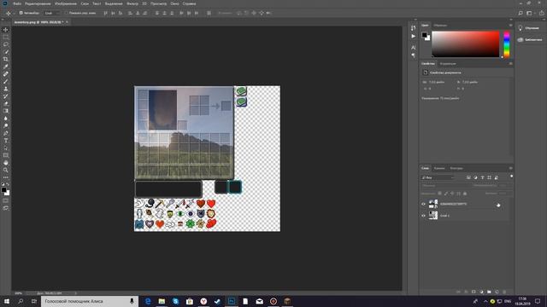This screenshot has width=547, height=307.
Task: Select the Brush tool
Action: [x=6, y=81]
